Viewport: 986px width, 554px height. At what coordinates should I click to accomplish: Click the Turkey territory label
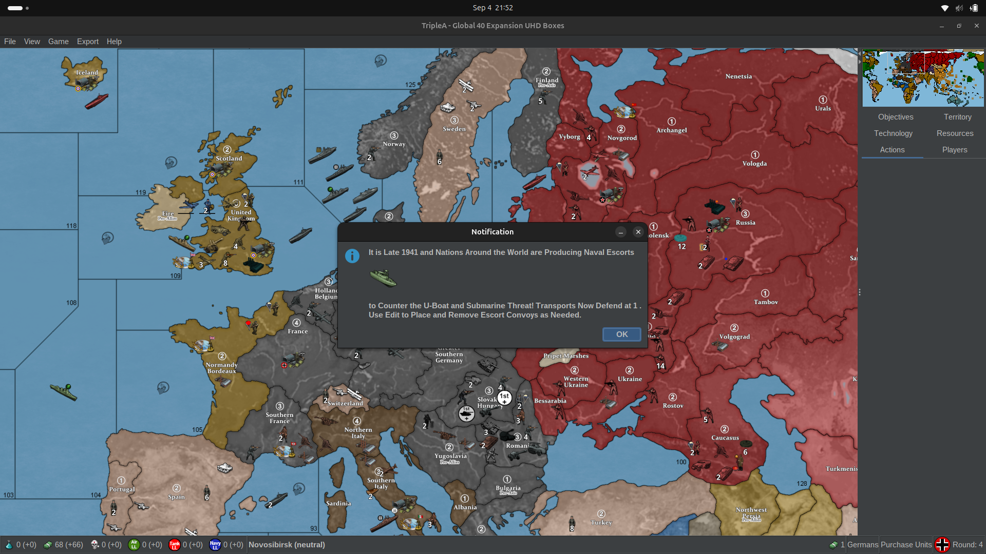point(601,523)
